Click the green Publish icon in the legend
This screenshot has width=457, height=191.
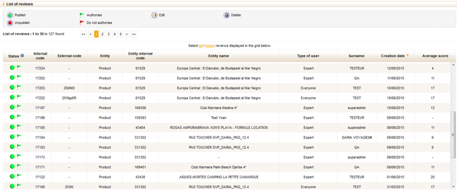tap(10, 15)
